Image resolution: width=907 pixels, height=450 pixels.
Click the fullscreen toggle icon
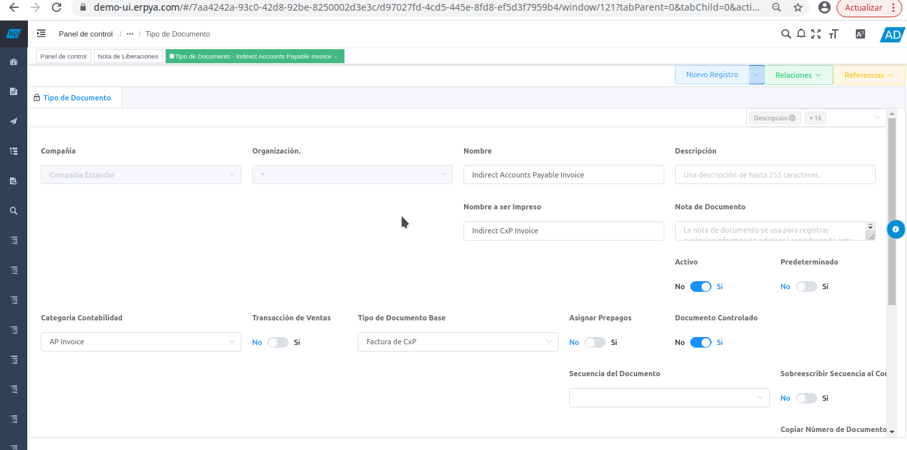[x=816, y=34]
